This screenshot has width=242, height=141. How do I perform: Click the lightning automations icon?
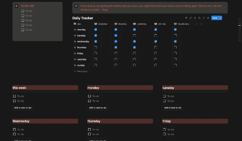tap(195, 18)
